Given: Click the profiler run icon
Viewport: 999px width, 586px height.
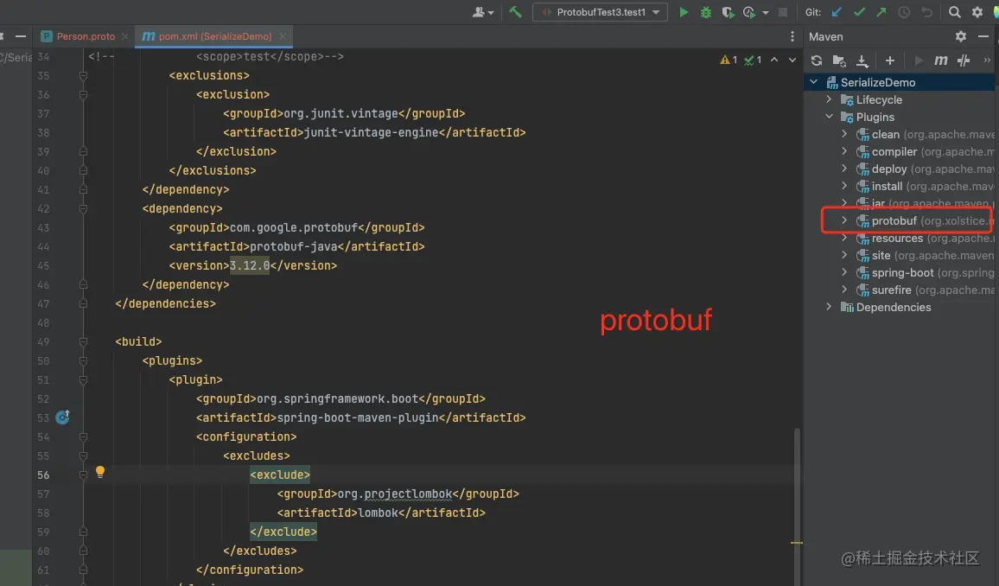Looking at the screenshot, I should pos(749,12).
